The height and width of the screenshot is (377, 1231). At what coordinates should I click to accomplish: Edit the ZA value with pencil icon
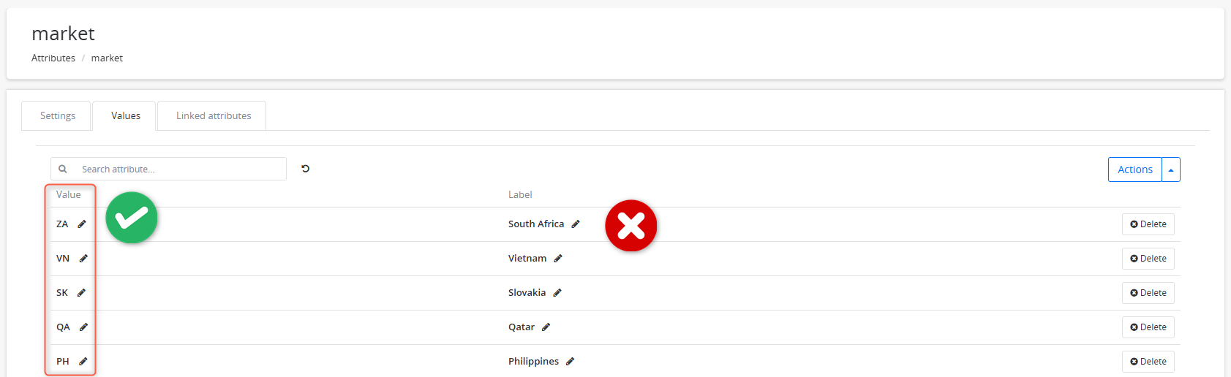pyautogui.click(x=82, y=224)
